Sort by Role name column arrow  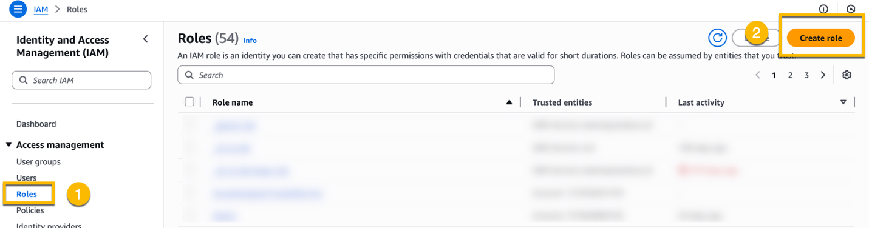point(509,102)
